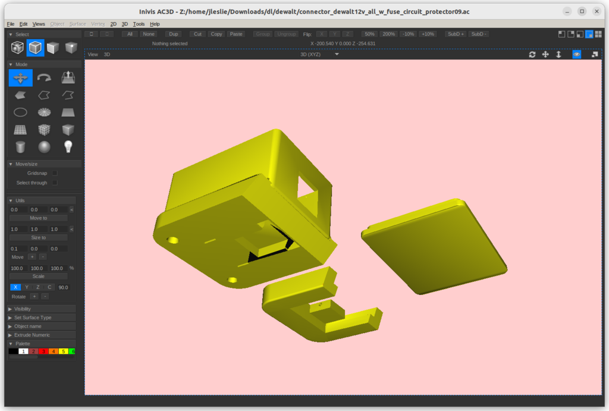Select the third viewport layout toggle
609x411 pixels.
pos(580,34)
